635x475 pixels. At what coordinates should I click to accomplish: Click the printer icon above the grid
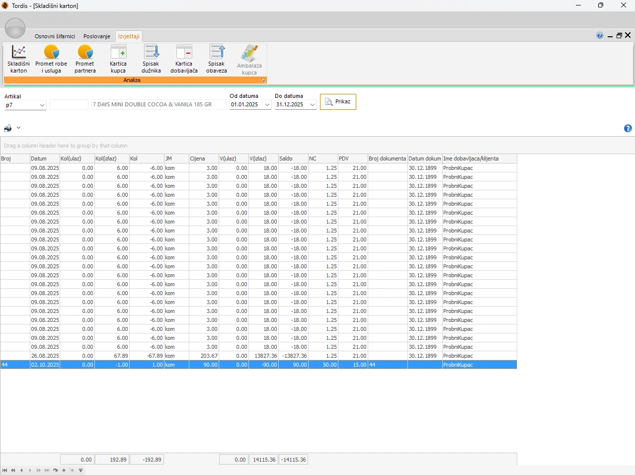8,128
